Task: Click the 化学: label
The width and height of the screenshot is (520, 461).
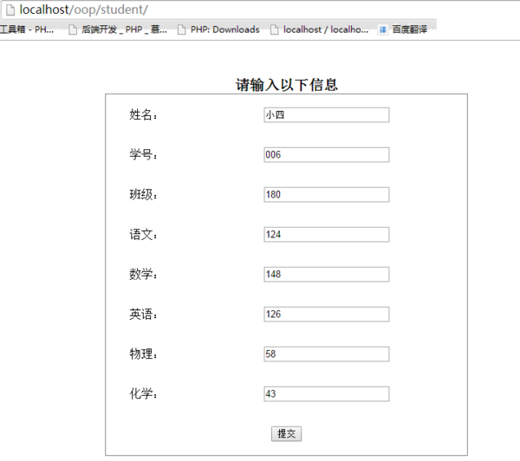Action: (x=143, y=393)
